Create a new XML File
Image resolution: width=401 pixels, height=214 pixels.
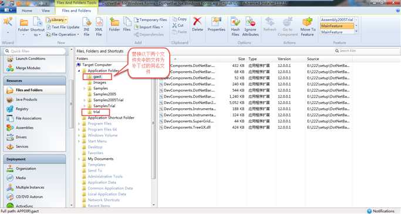pos(99,27)
